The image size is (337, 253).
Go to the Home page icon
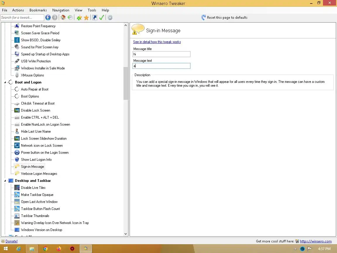[63, 18]
